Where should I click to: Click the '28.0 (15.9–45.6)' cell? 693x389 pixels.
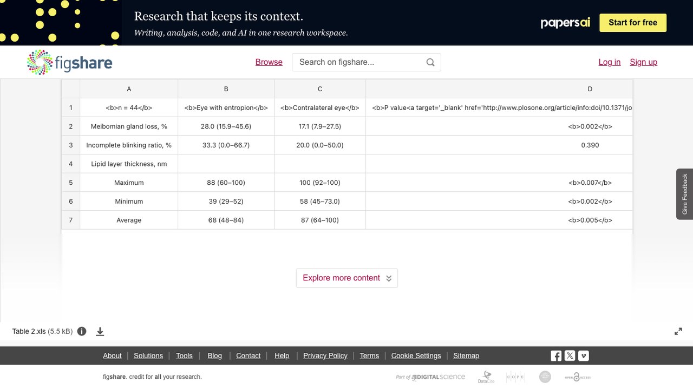(226, 126)
